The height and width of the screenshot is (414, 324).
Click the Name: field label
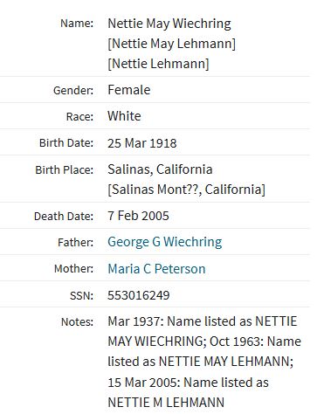[x=77, y=24]
